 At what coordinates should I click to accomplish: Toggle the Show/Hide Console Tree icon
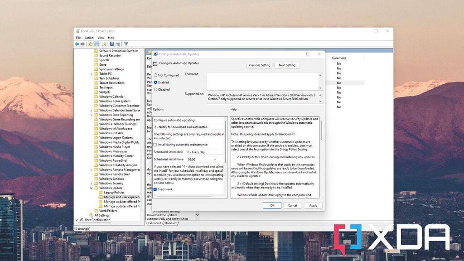pyautogui.click(x=97, y=44)
